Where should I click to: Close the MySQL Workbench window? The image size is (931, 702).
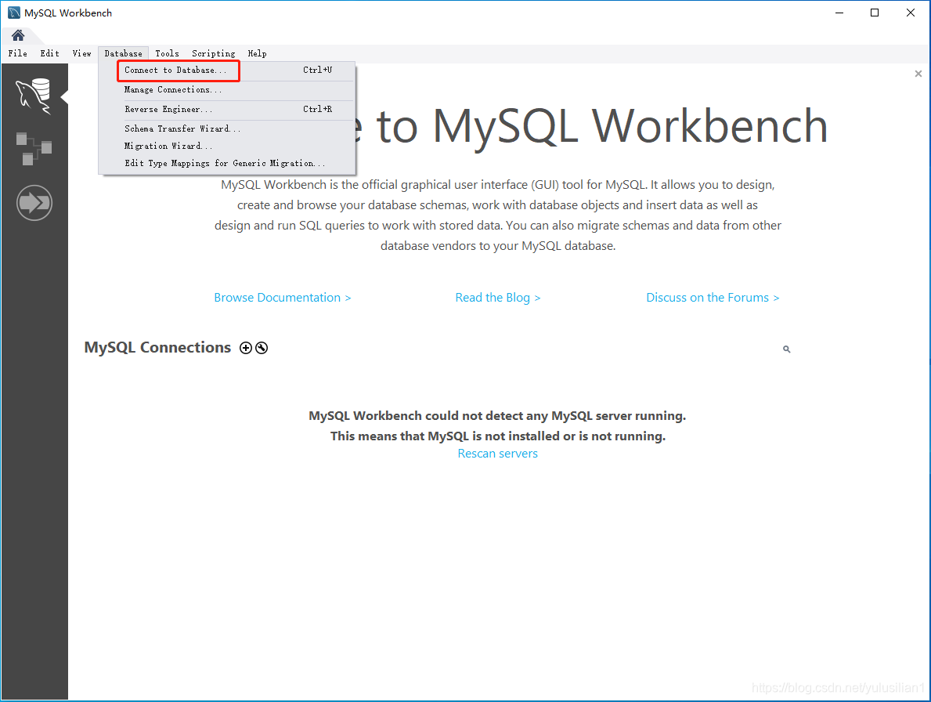click(x=910, y=13)
